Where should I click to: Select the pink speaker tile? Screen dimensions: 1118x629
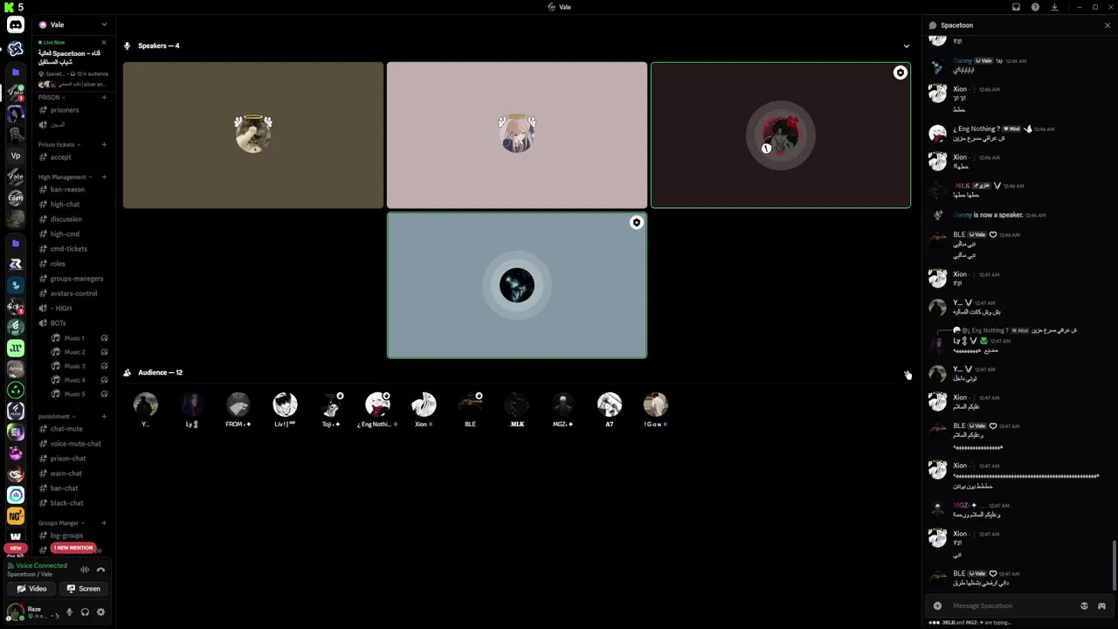click(x=517, y=135)
